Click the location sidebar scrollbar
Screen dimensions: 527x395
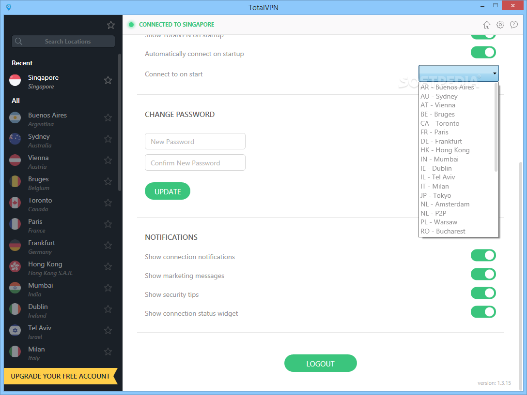pos(120,122)
